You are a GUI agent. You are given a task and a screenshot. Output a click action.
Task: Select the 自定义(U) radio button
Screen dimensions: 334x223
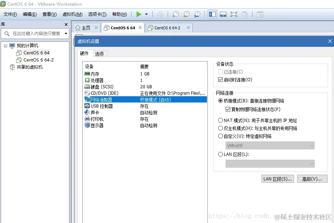coord(221,136)
